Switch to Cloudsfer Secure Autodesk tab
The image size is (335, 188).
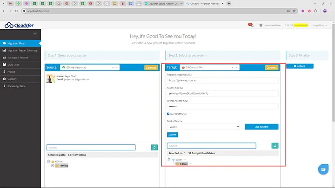coord(163,4)
